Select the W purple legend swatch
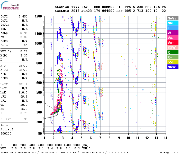This screenshot has width=180, height=154. tap(173, 33)
